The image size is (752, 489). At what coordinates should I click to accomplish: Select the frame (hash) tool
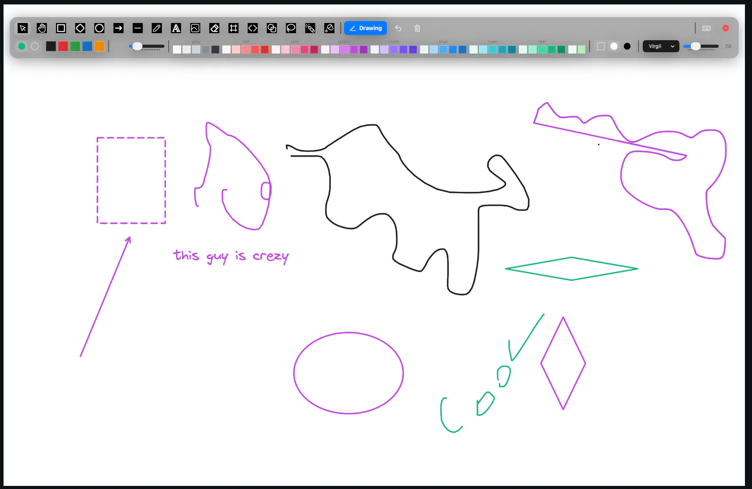coord(234,28)
